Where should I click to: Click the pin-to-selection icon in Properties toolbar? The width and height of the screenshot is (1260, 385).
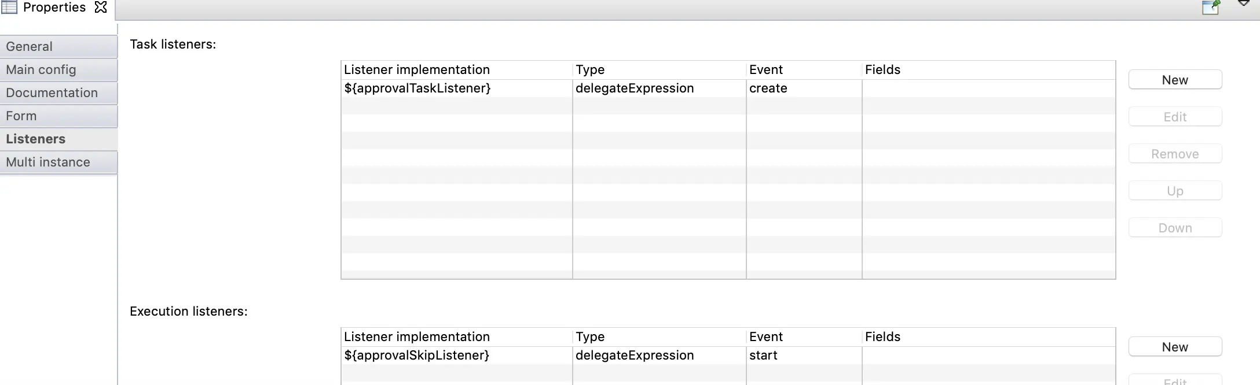click(x=1211, y=7)
